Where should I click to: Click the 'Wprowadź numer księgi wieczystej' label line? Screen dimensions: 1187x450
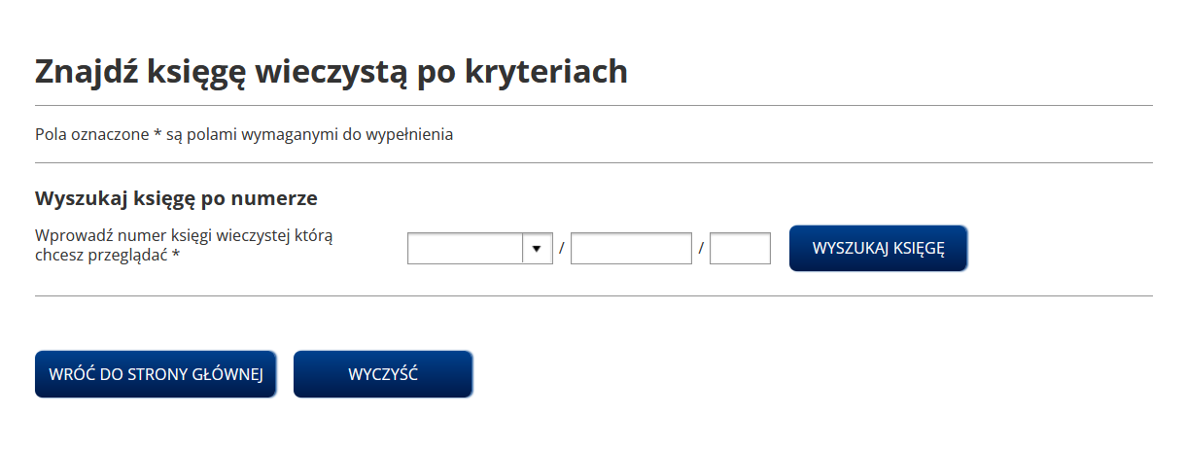point(184,235)
